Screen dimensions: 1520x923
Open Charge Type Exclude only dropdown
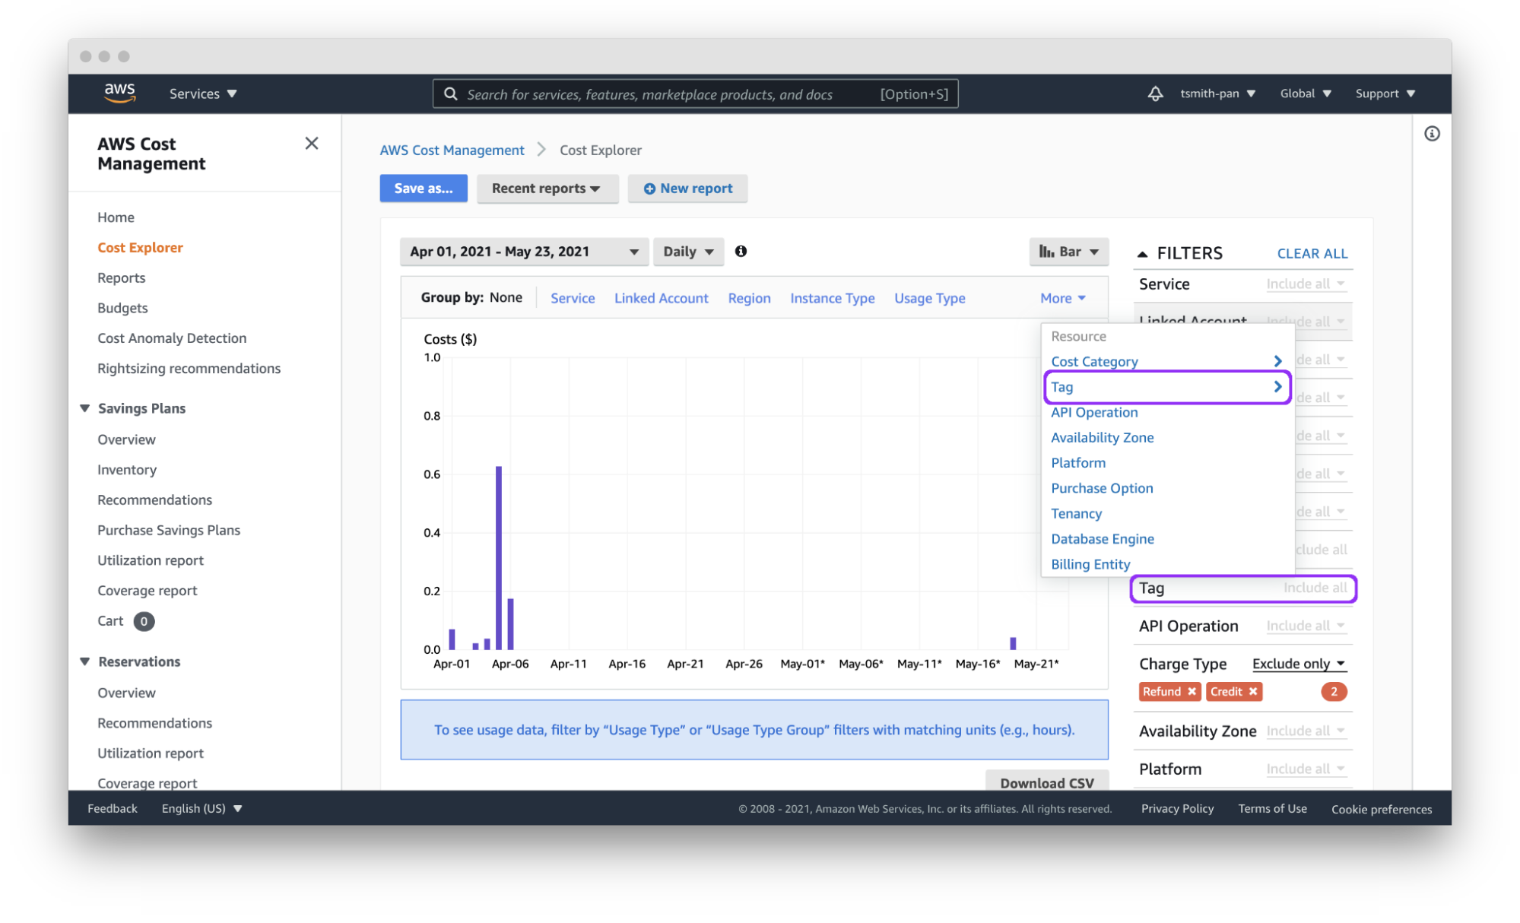(1299, 664)
